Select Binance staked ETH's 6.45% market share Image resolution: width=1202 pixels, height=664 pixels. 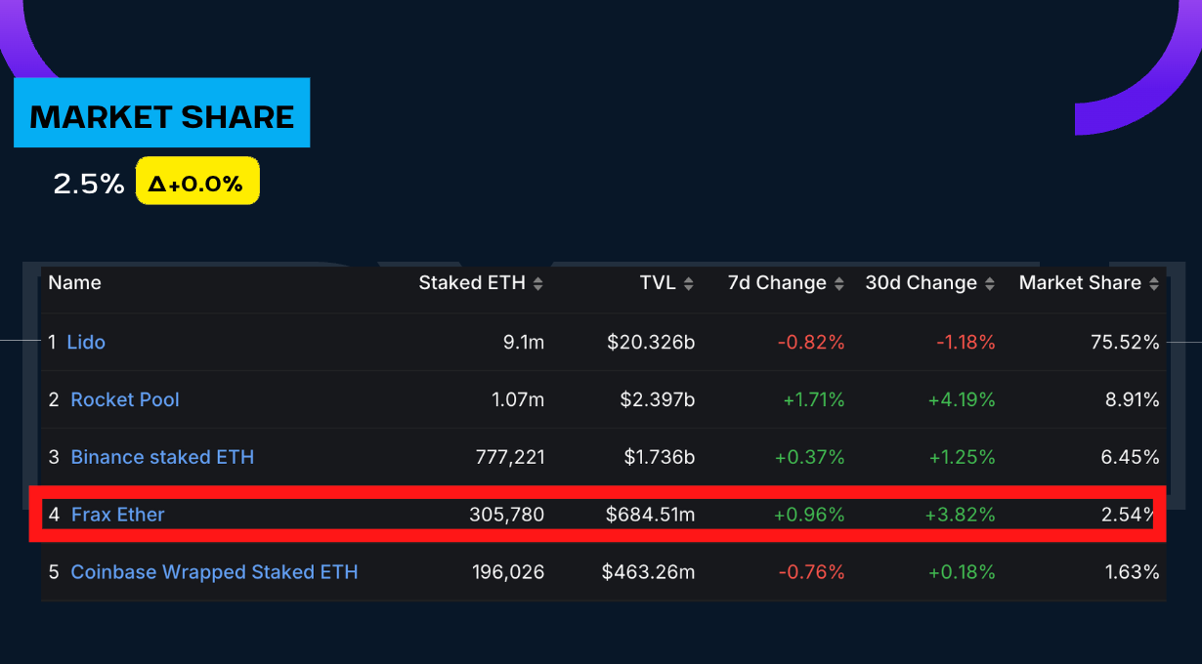pos(1130,457)
